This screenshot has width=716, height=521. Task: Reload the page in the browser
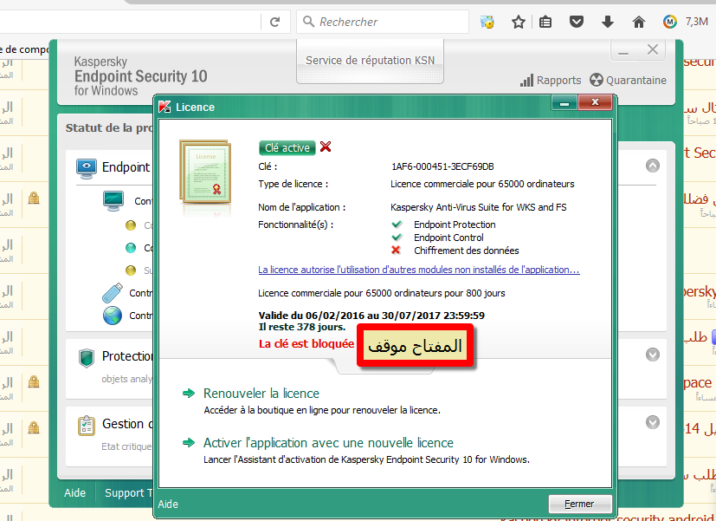coord(274,22)
